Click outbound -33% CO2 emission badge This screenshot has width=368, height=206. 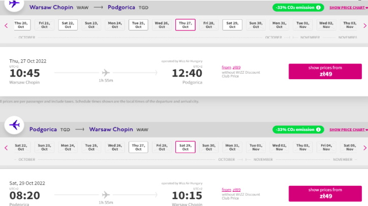[x=298, y=8]
